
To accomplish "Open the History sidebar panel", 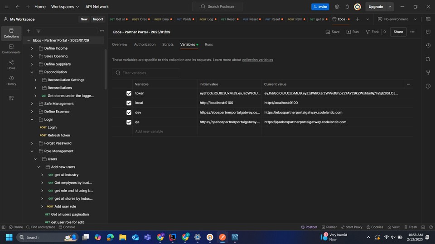I will pos(11,80).
